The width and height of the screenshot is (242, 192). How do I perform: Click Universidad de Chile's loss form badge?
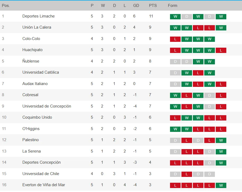point(187,174)
